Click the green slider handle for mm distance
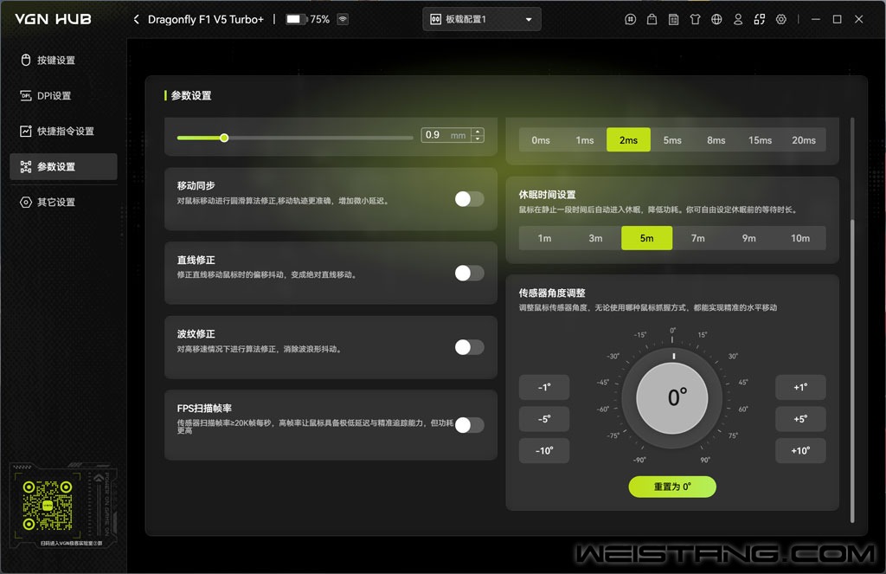This screenshot has height=574, width=886. (x=224, y=138)
